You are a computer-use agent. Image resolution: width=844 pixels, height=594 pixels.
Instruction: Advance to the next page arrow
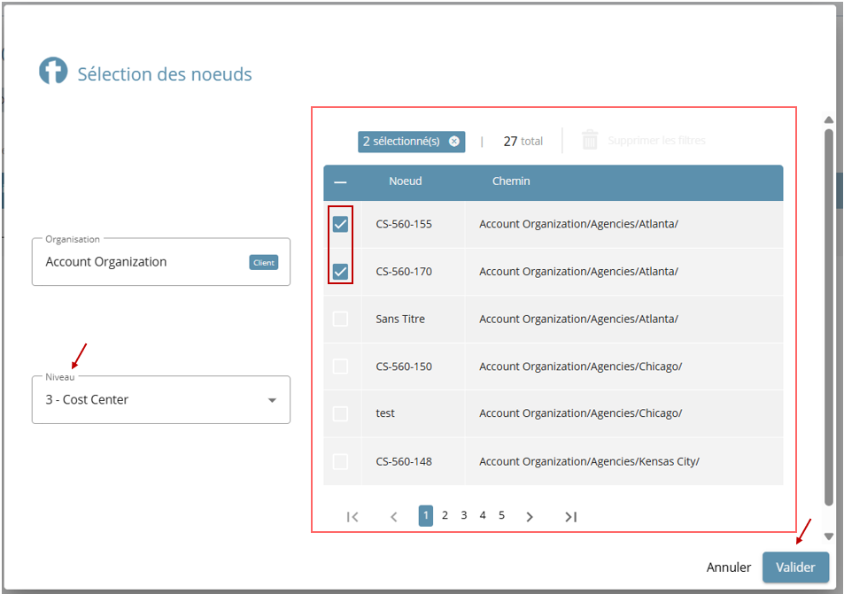click(530, 517)
